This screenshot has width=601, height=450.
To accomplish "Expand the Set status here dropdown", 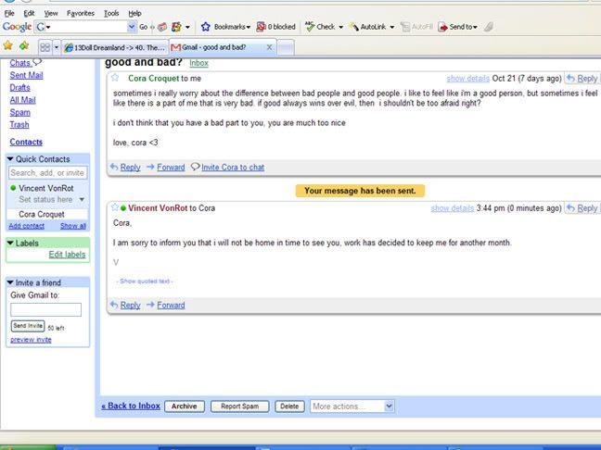I will 81,199.
